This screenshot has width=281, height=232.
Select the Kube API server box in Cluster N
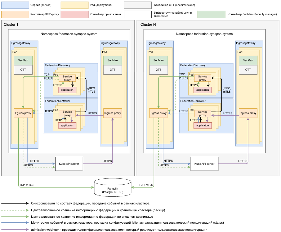pos(204,164)
